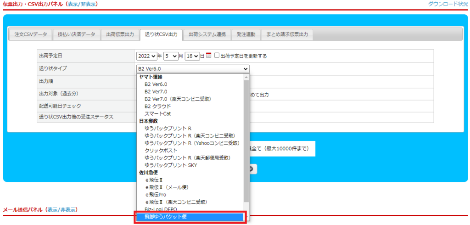Select Biz-Logi DEPO option
This screenshot has width=470, height=225.
pos(191,209)
